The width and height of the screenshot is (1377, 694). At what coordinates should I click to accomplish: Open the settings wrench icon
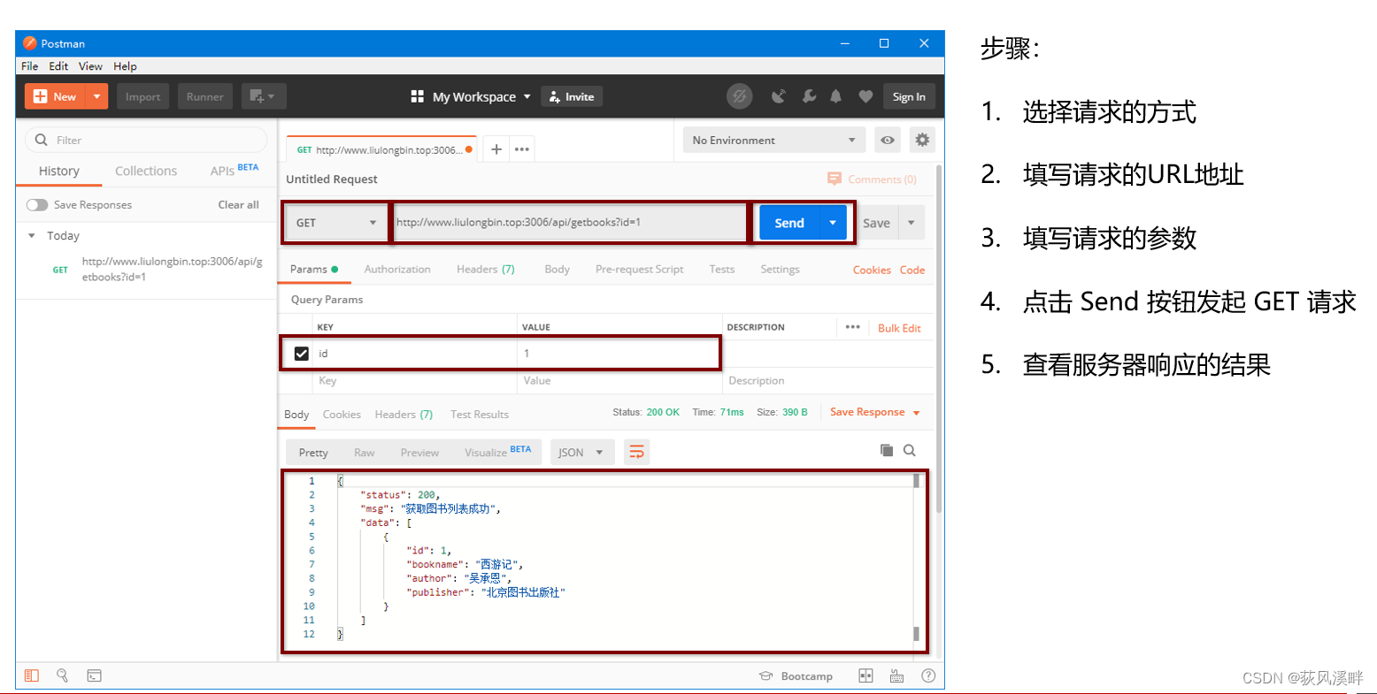click(x=809, y=96)
